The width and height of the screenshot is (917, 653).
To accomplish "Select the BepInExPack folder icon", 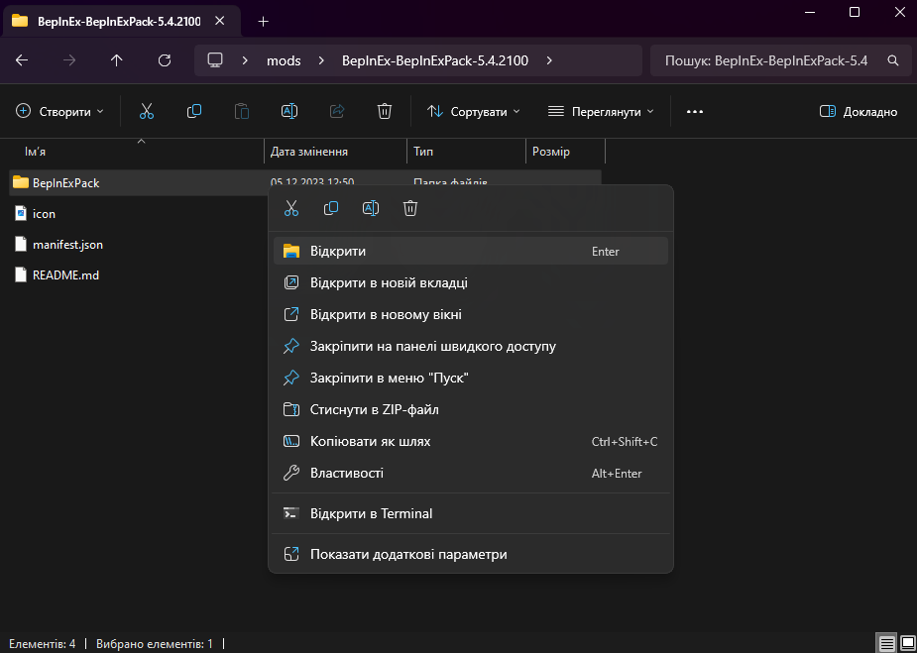I will pos(21,182).
